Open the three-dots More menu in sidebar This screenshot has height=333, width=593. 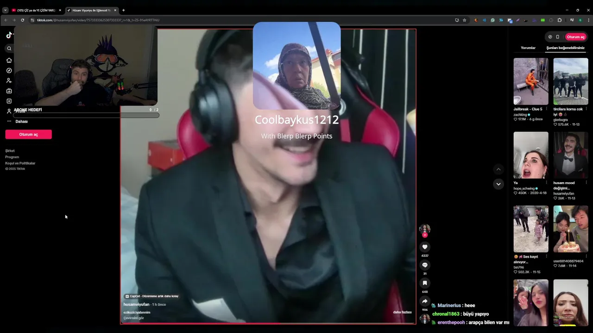tap(9, 121)
